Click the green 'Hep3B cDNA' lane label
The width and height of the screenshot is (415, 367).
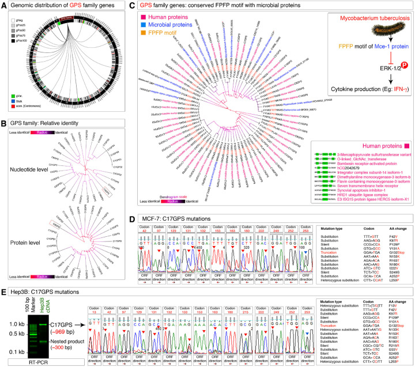44,307
